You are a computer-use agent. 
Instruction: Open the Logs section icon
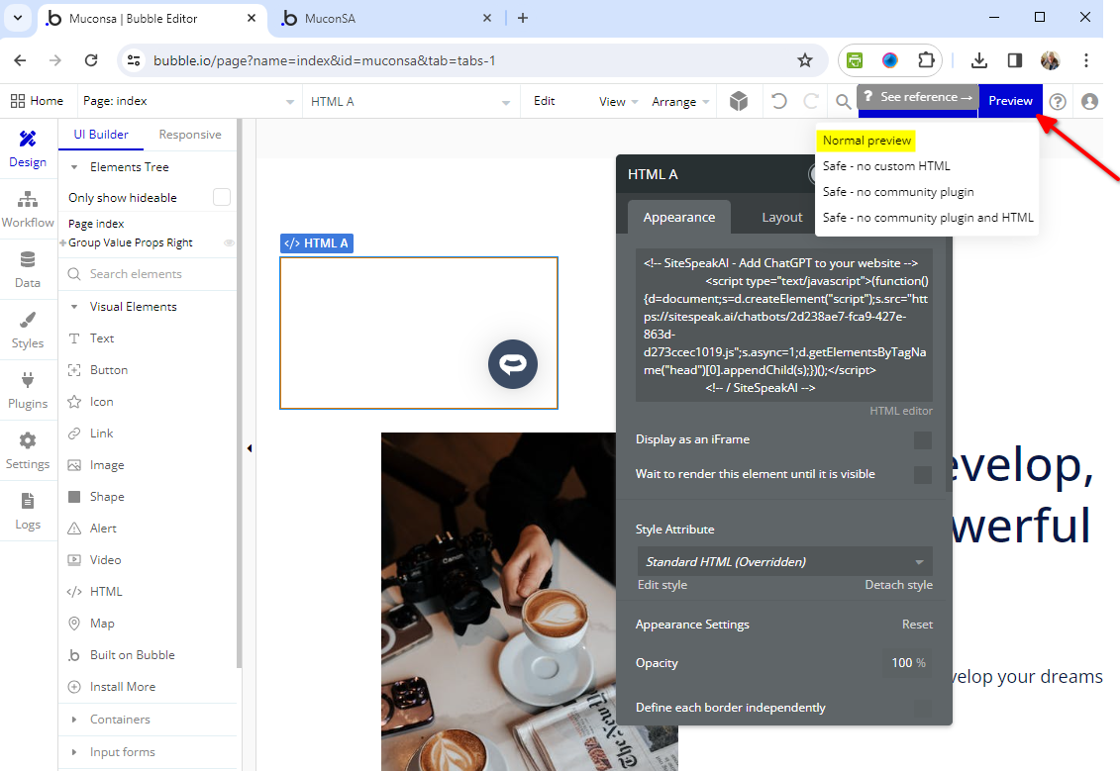point(28,511)
